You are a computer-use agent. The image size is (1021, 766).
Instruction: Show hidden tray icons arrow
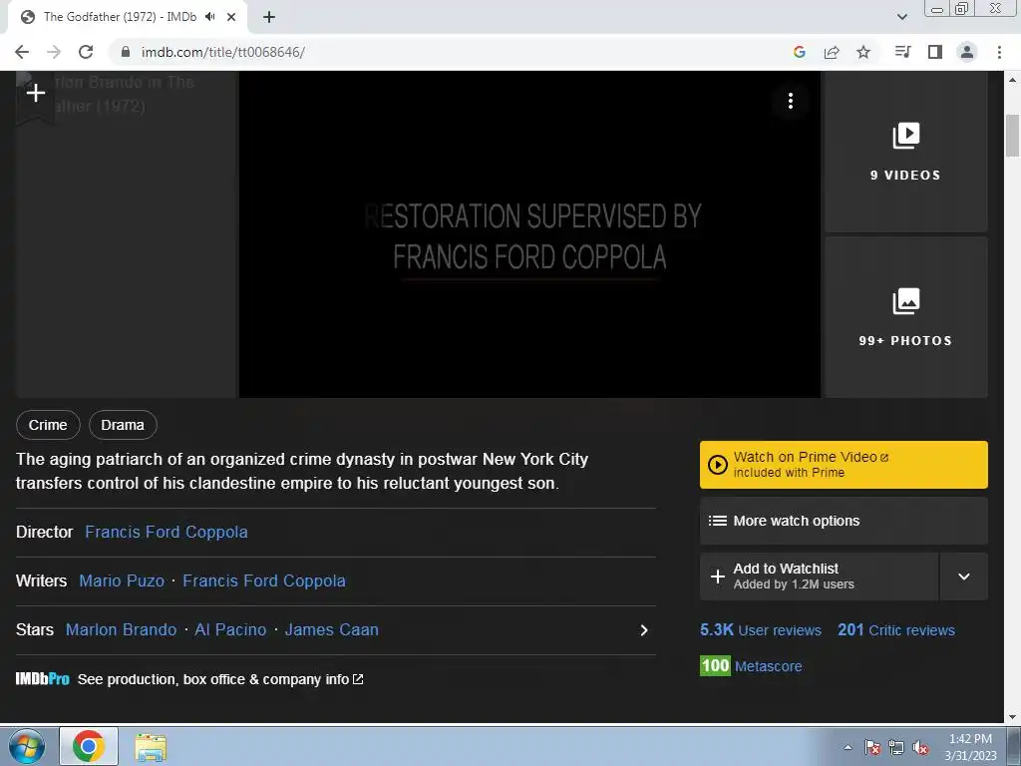848,747
